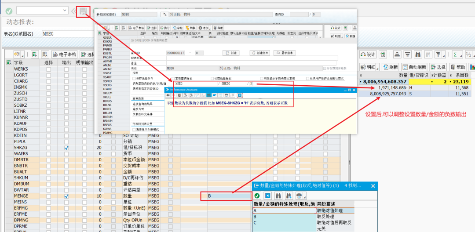
Task: Select the result cell 8,008,925,757.043
Action: tap(384, 94)
